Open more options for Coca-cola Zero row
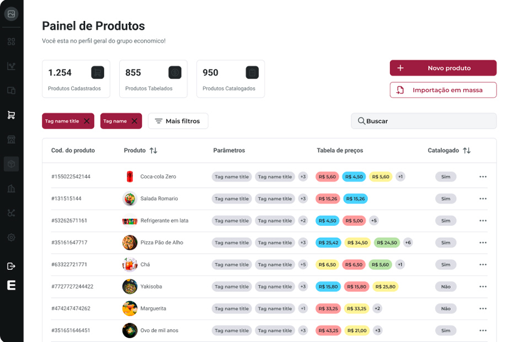Screen dimensions: 513x342 coord(483,177)
